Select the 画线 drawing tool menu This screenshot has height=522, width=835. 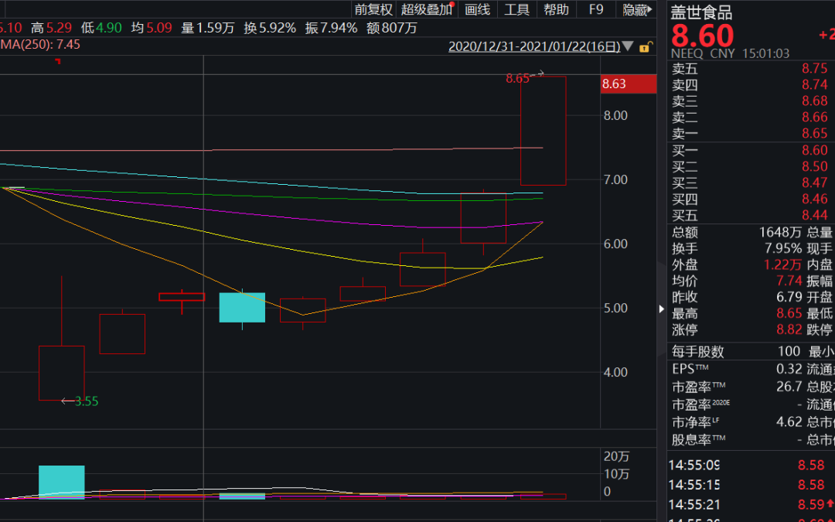pyautogui.click(x=478, y=9)
